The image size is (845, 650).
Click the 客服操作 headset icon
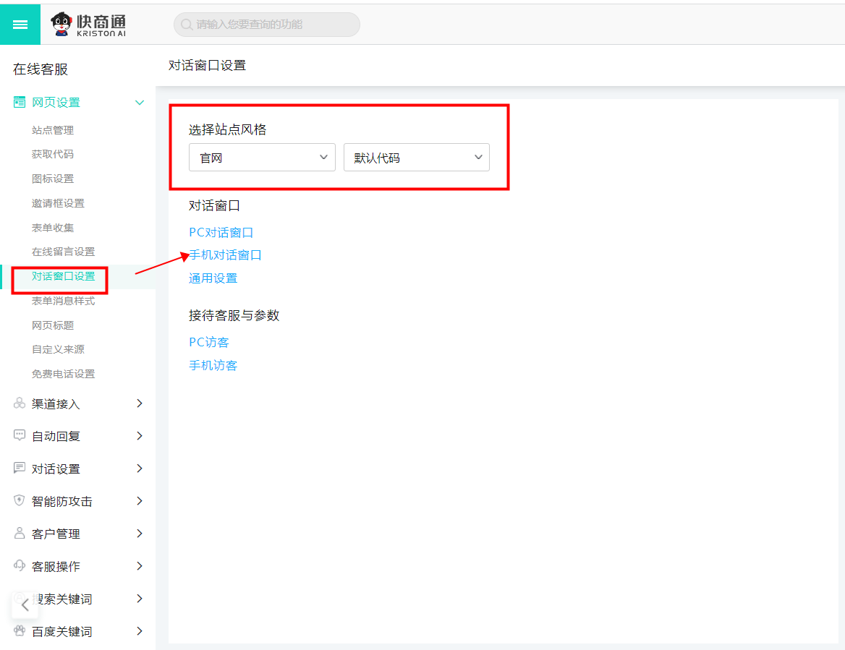click(x=20, y=566)
